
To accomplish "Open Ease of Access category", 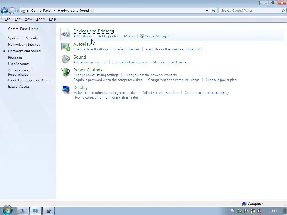I will coord(19,87).
